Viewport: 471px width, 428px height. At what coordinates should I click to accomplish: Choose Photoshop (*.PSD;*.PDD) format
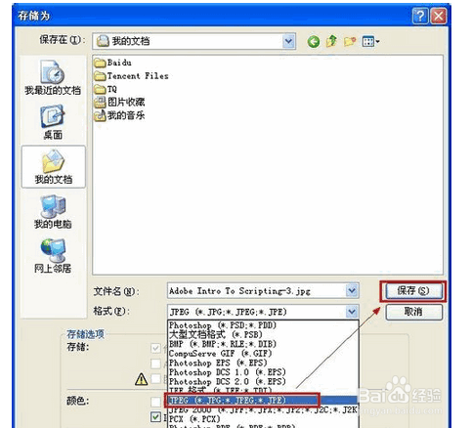coord(263,325)
